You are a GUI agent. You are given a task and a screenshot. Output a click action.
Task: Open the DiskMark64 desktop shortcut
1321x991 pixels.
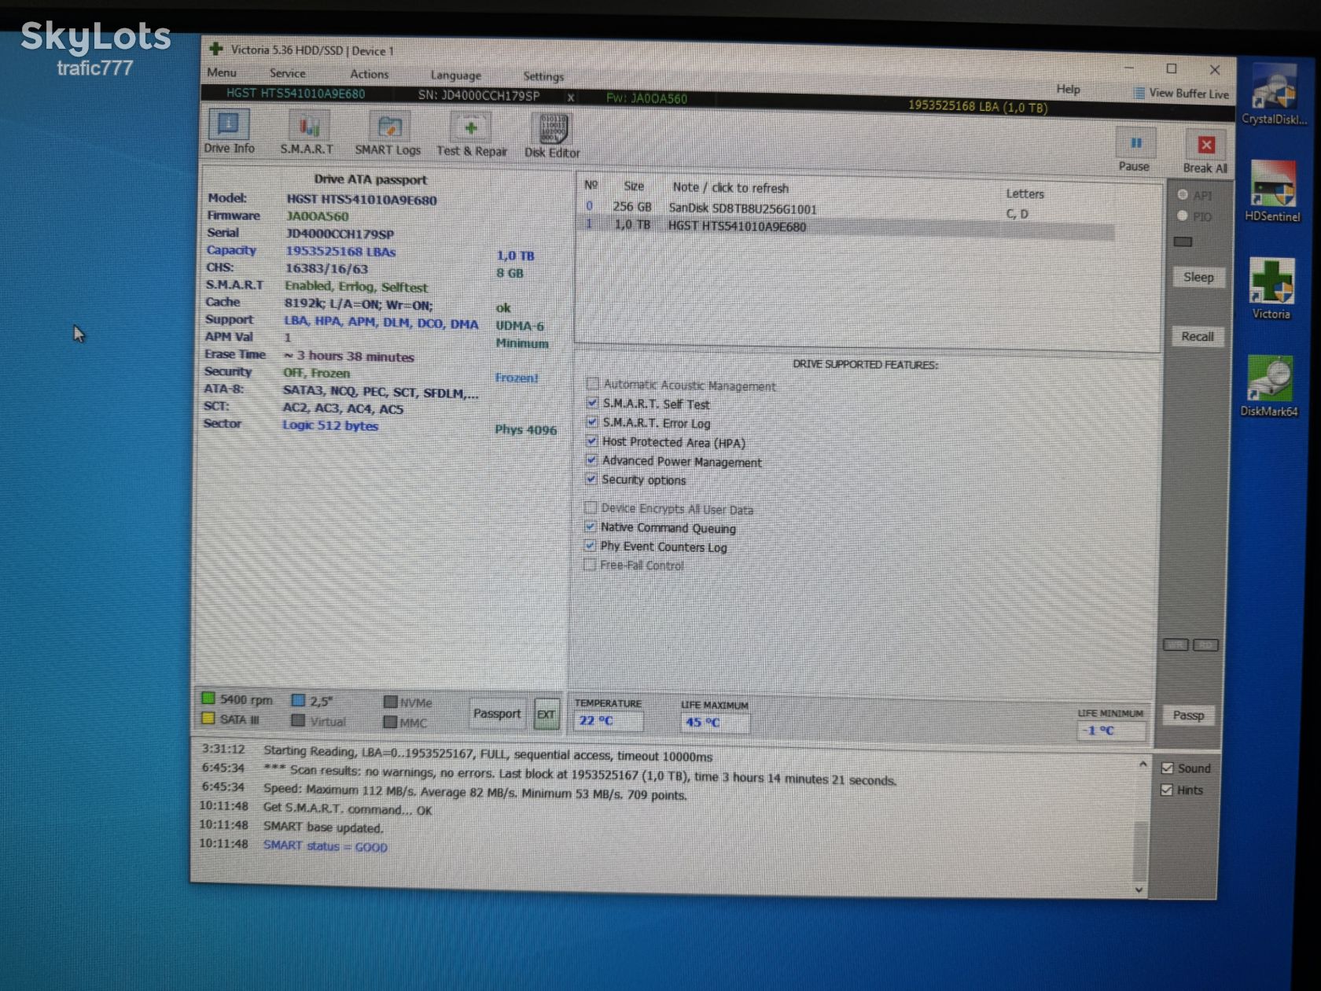pyautogui.click(x=1269, y=385)
